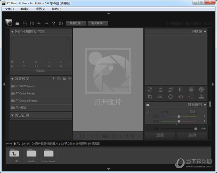Screen dimensions: 217x173
Task: Select the red-eye removal tool
Action: 181,97
